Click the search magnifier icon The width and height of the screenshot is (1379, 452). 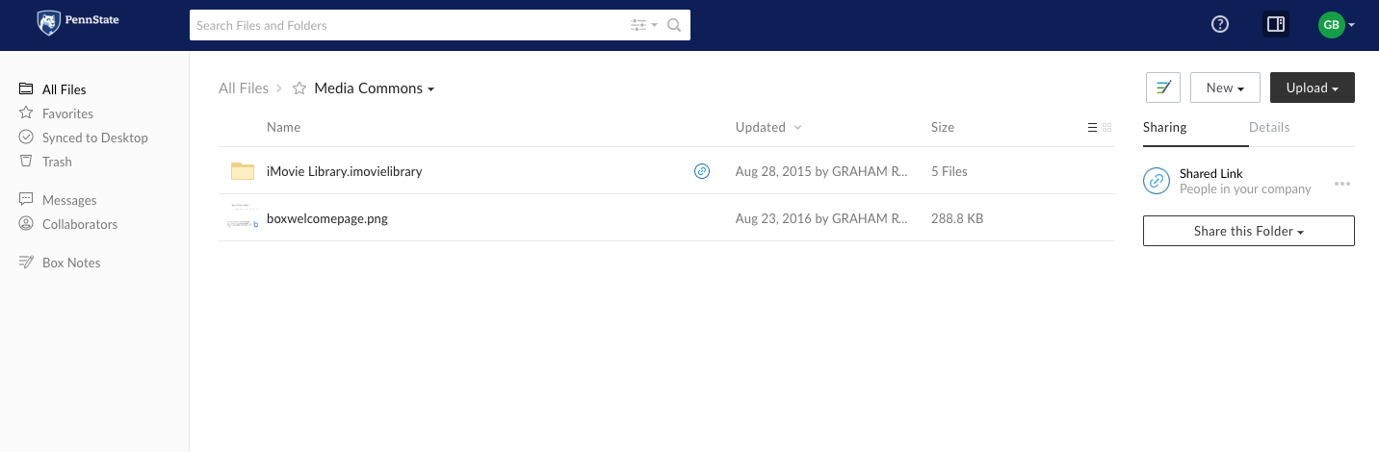pos(674,25)
